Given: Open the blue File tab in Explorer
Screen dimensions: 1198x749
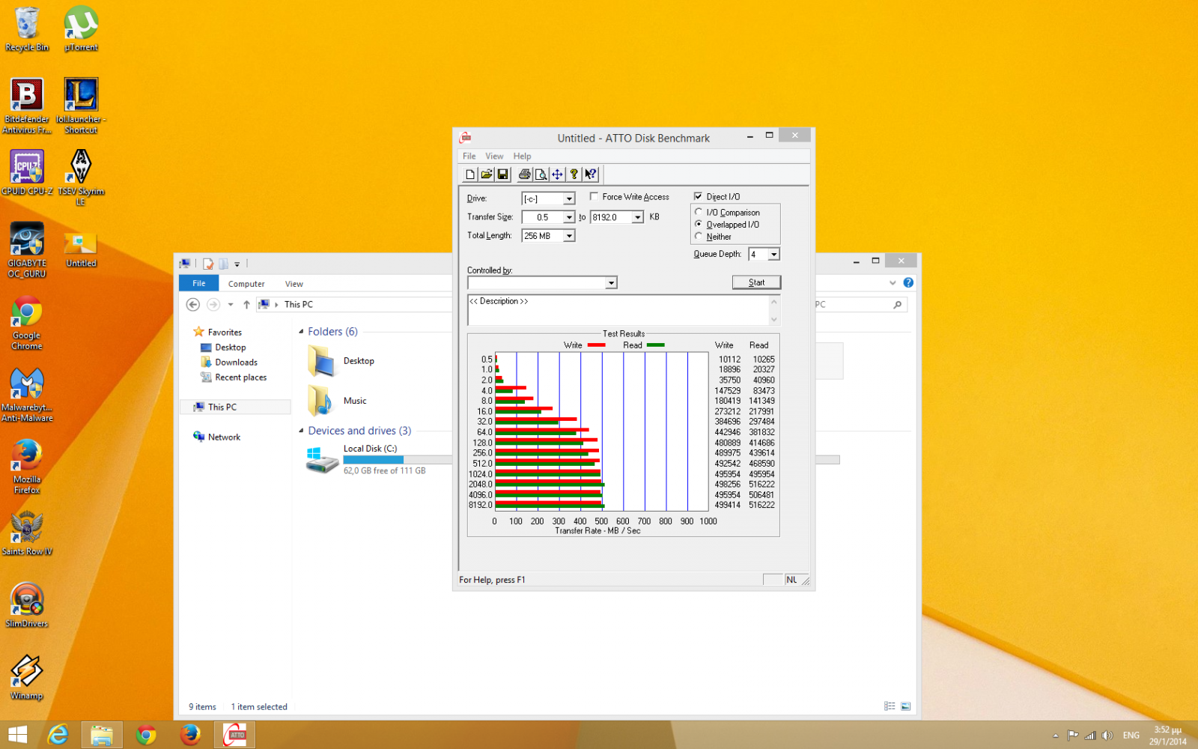Looking at the screenshot, I should 199,284.
